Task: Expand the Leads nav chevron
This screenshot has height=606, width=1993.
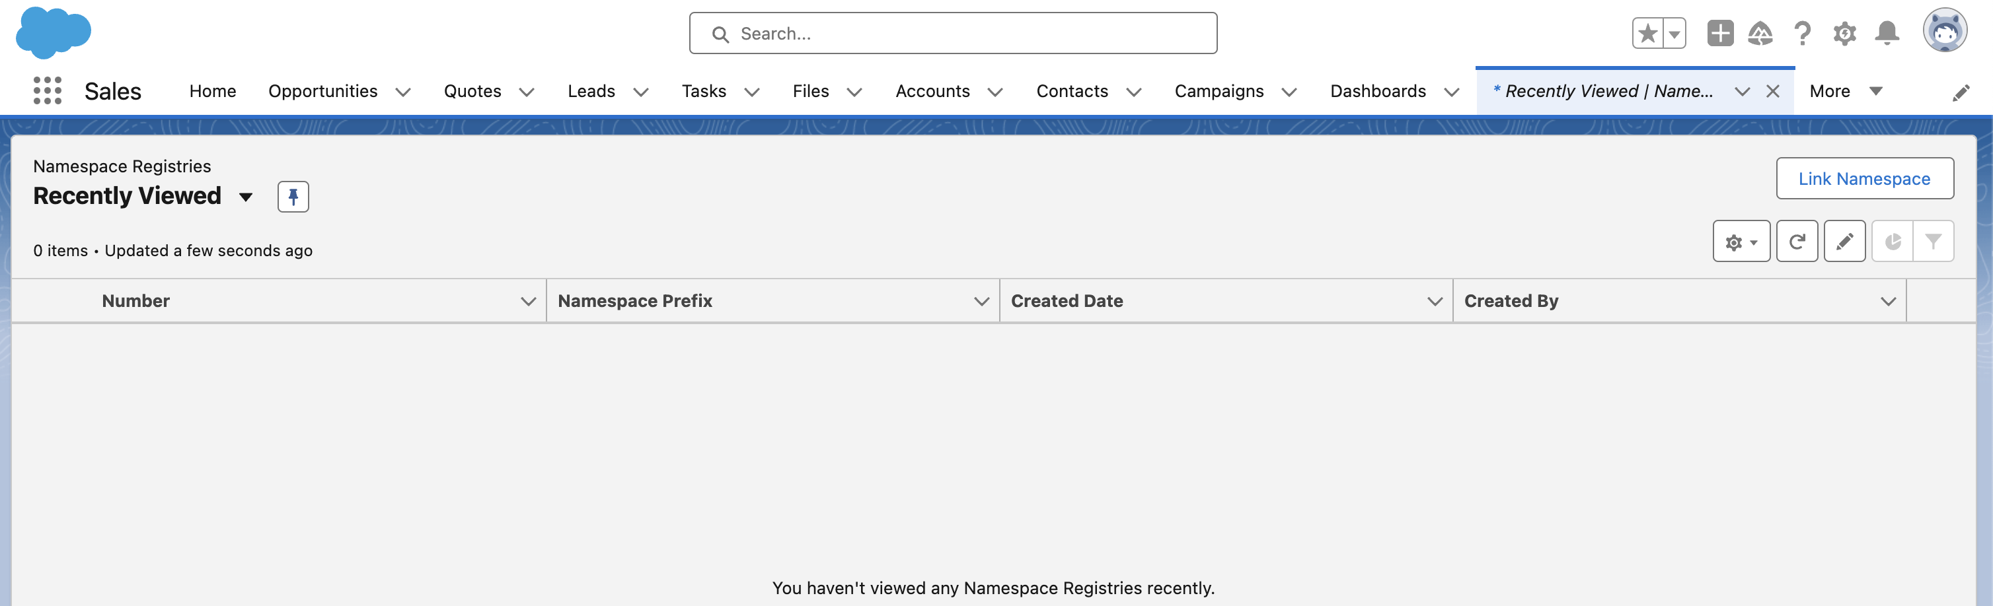Action: coord(640,92)
